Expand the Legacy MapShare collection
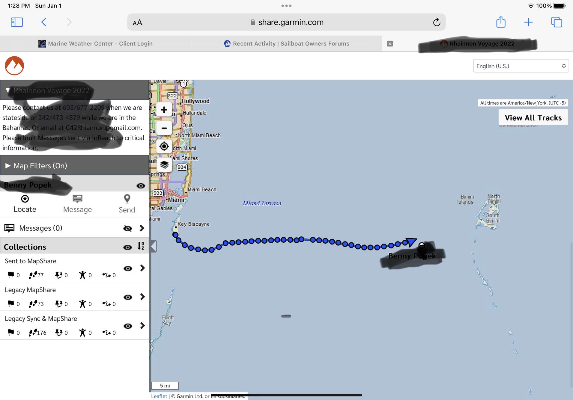The height and width of the screenshot is (400, 573). tap(142, 297)
